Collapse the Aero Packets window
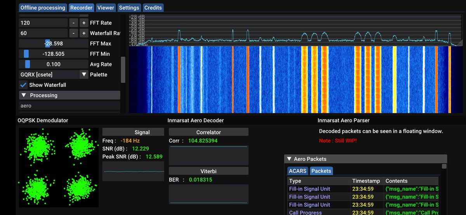This screenshot has width=466, height=215. (x=289, y=159)
